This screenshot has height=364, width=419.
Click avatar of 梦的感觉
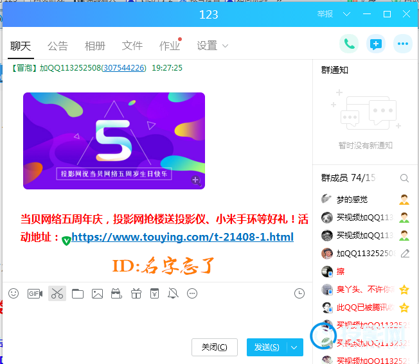326,199
